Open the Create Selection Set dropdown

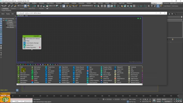click(87, 6)
